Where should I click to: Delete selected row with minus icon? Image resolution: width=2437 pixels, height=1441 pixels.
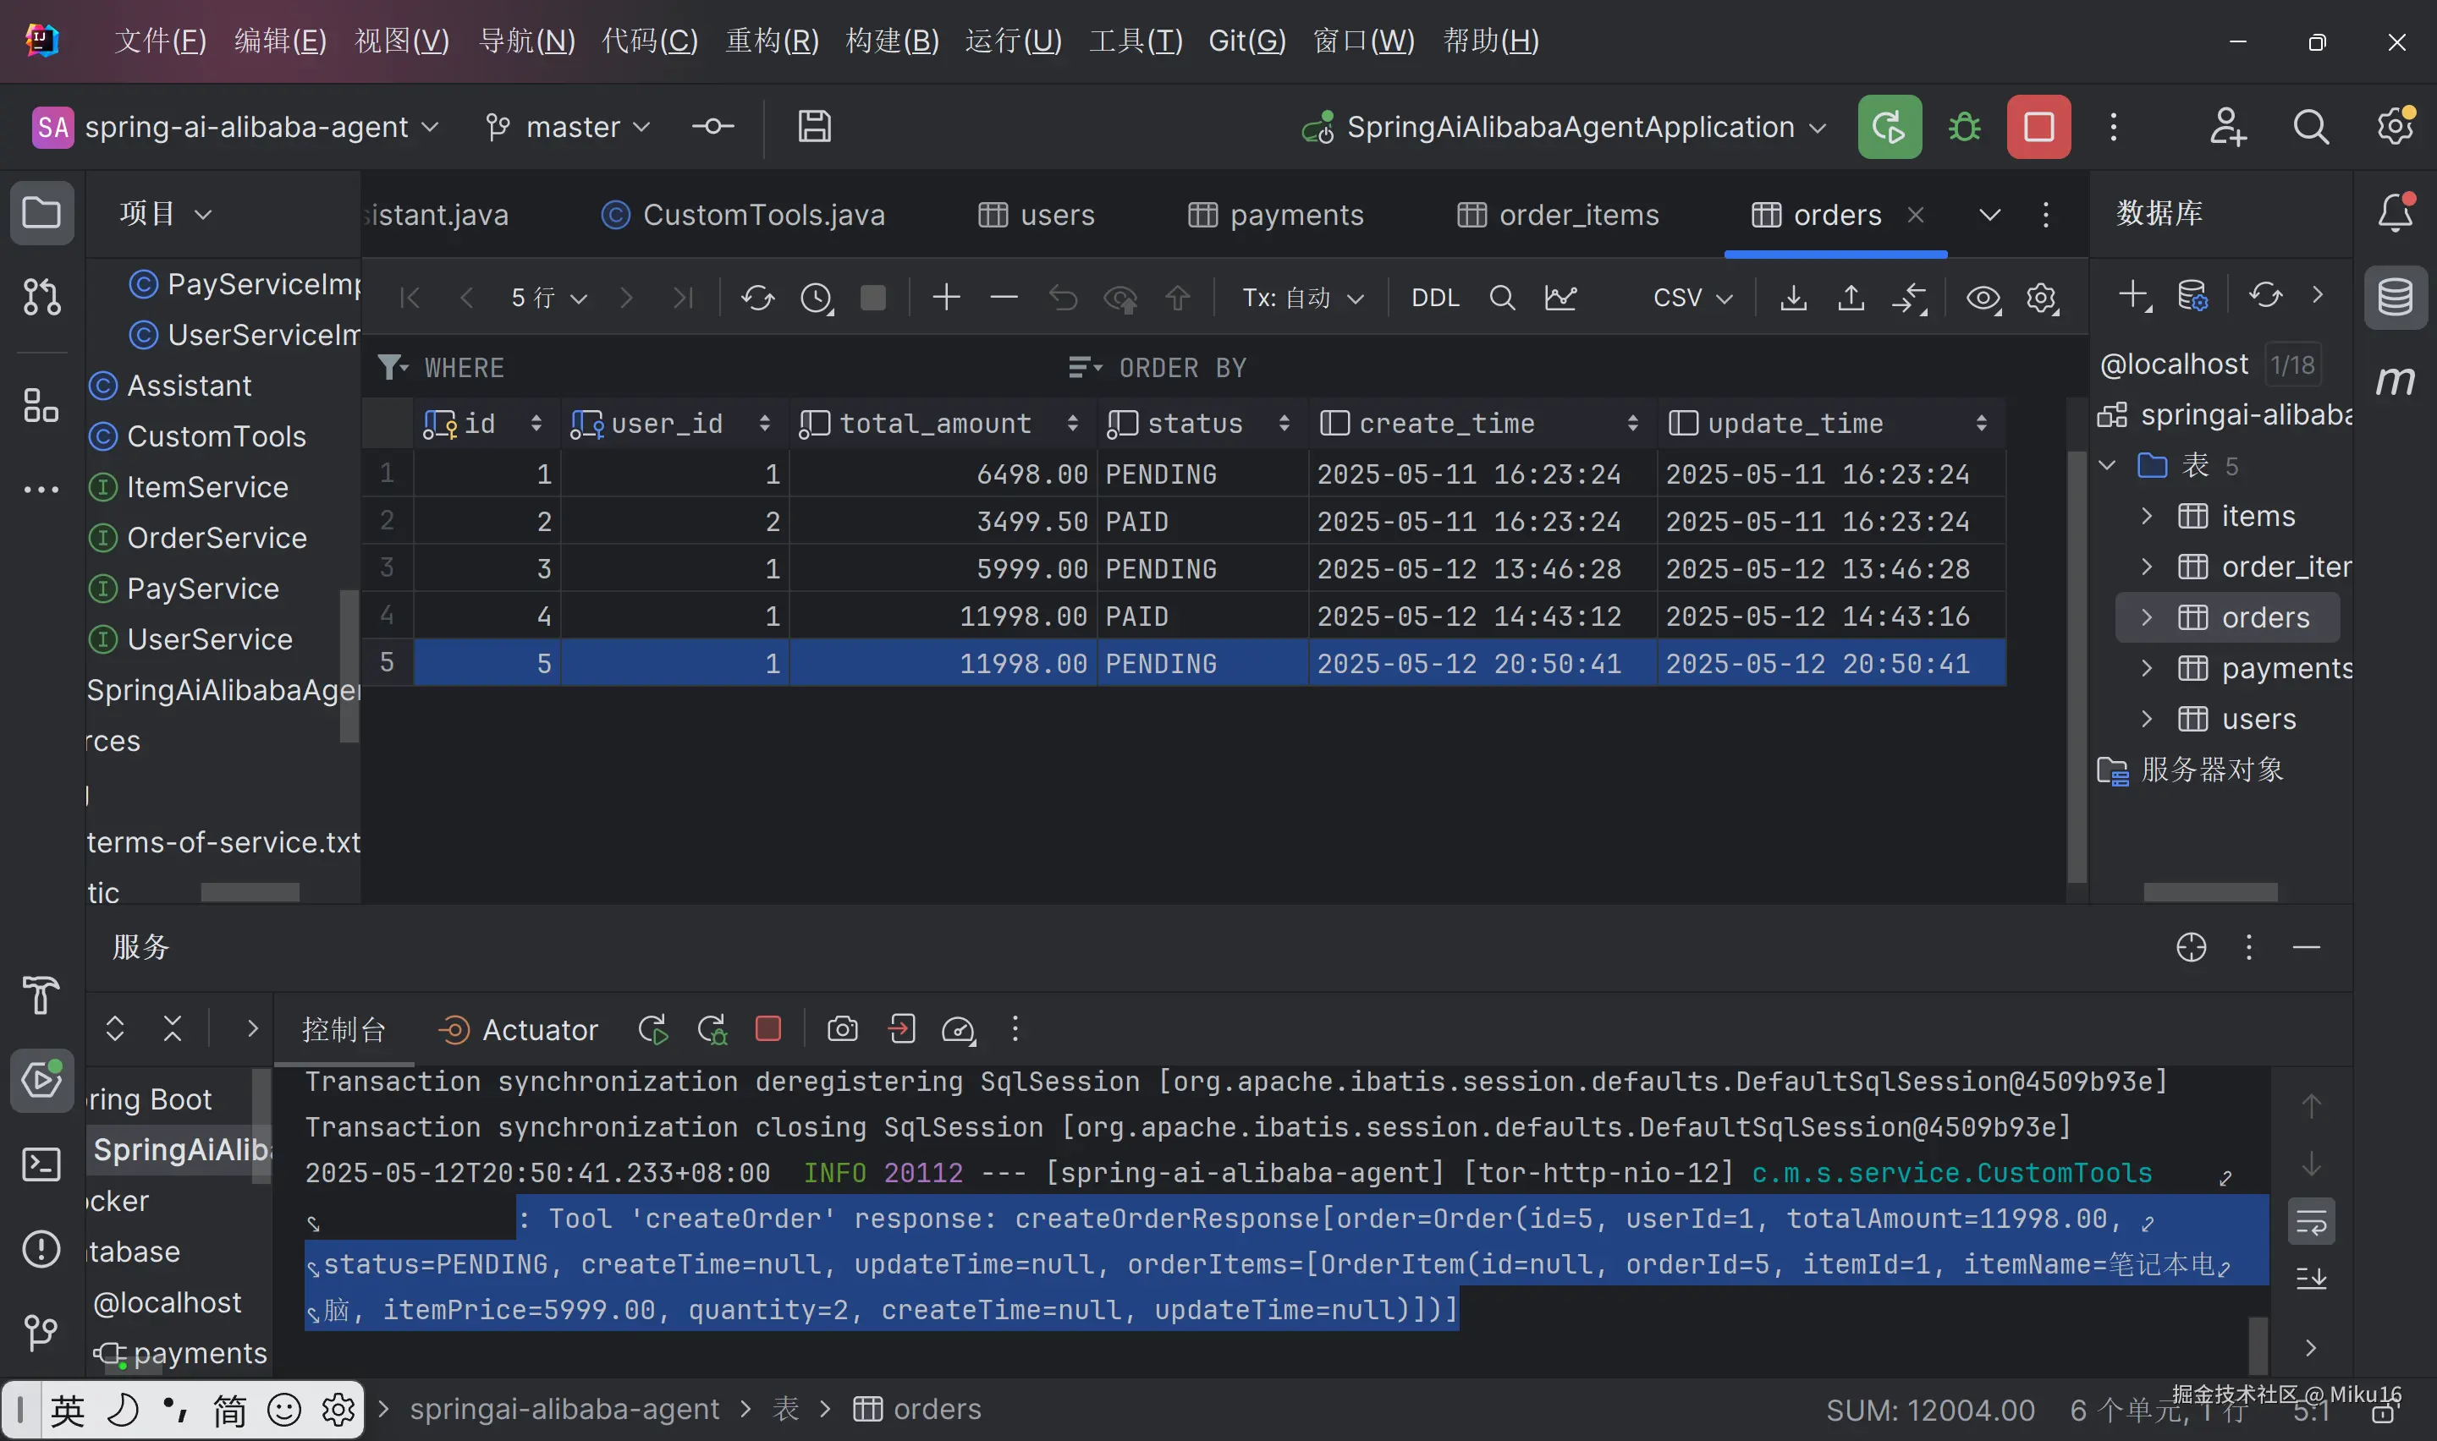pyautogui.click(x=1004, y=297)
